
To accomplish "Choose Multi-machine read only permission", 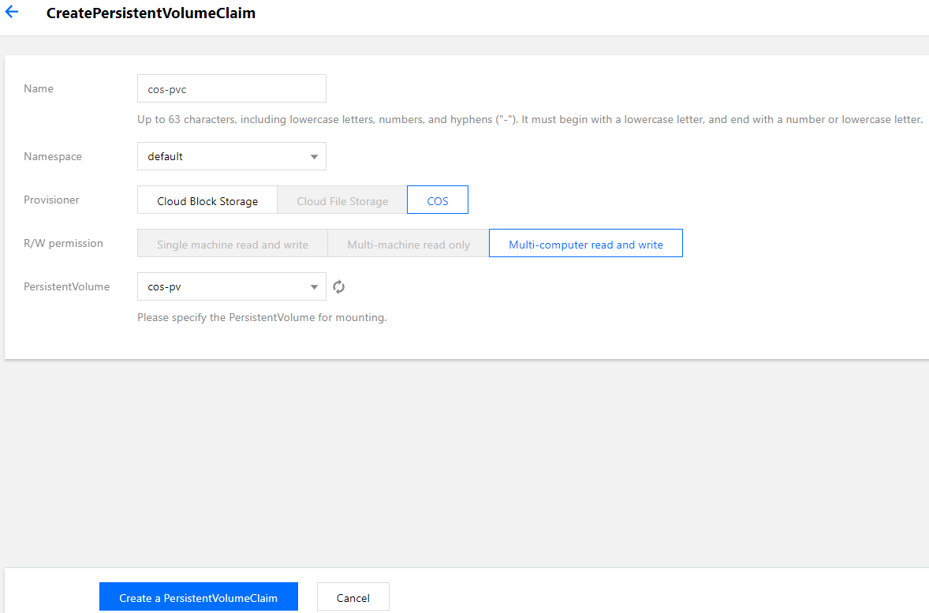I will coord(409,244).
